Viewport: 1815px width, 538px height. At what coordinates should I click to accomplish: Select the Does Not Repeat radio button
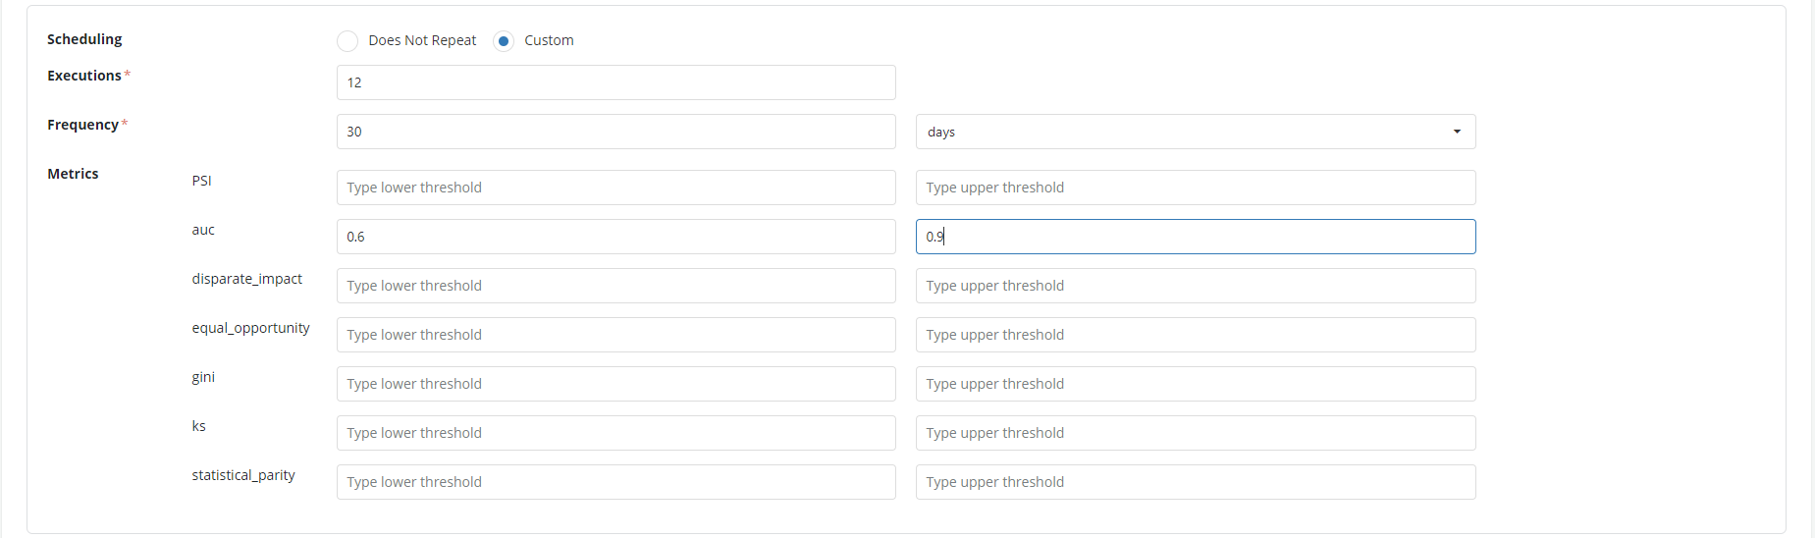[347, 40]
